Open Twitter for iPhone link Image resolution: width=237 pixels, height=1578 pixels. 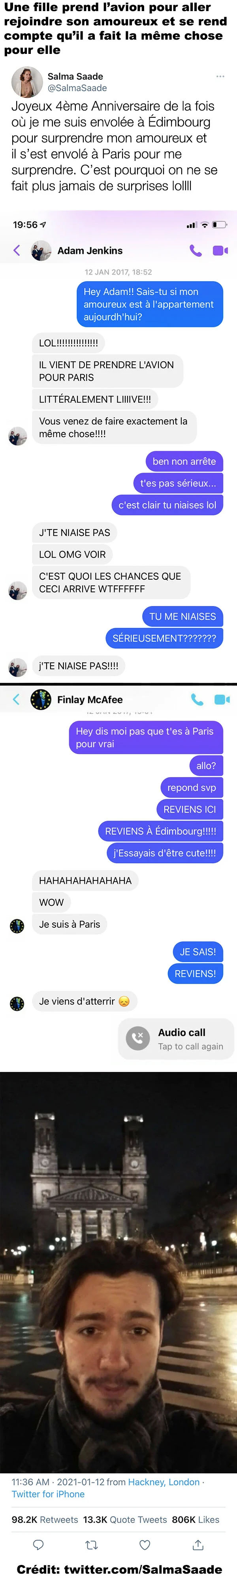click(48, 1494)
